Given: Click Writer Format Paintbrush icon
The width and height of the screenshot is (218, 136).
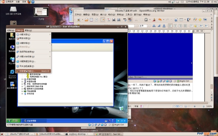Looking at the screenshot, I should point(154,20).
